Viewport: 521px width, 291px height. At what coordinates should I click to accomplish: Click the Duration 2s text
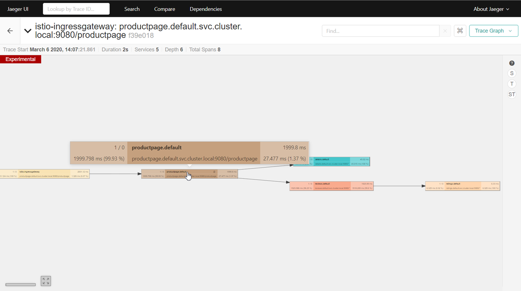[x=115, y=50]
